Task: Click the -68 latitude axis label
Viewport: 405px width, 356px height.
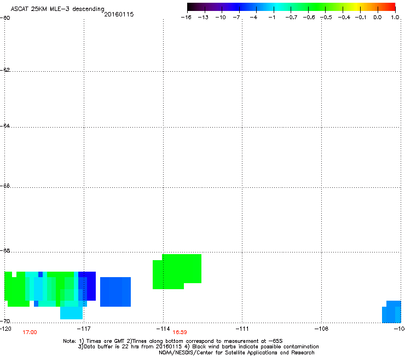Action: point(5,250)
